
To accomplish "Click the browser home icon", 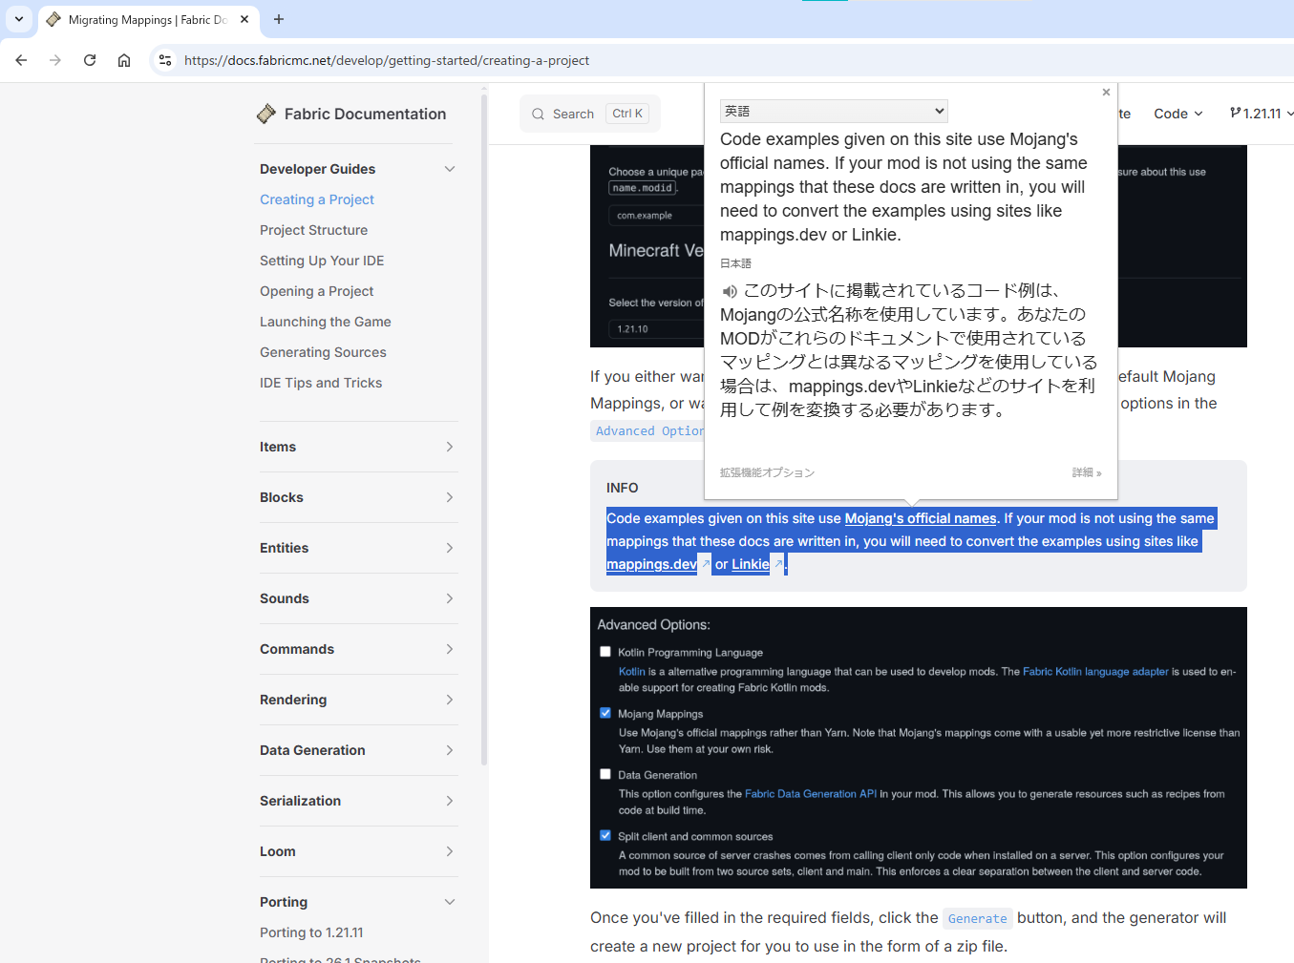I will click(x=124, y=60).
